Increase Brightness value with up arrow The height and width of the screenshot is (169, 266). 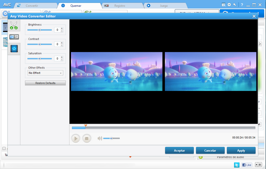(x=62, y=29)
